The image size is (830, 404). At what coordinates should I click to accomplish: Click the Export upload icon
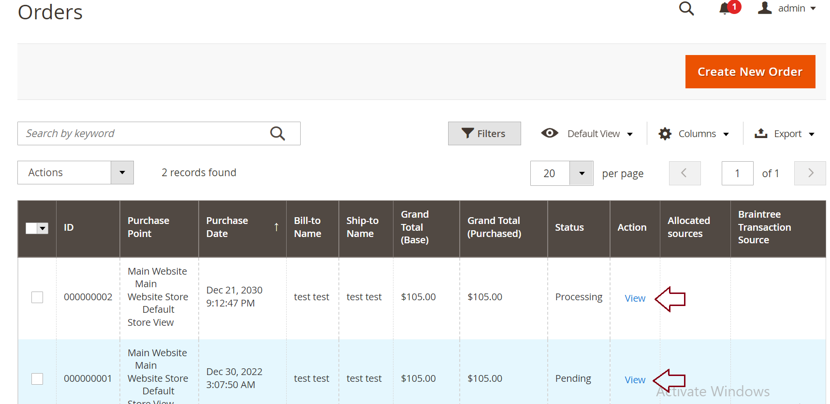pos(761,134)
